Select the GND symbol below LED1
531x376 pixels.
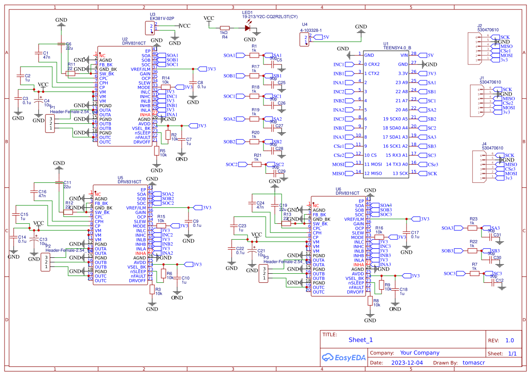coord(257,34)
